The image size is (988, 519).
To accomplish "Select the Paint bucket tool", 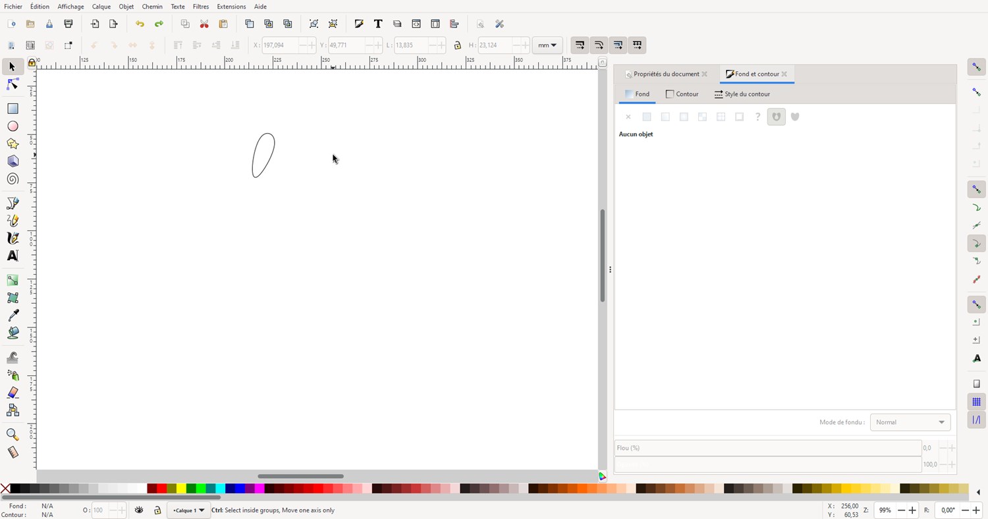I will [x=13, y=333].
